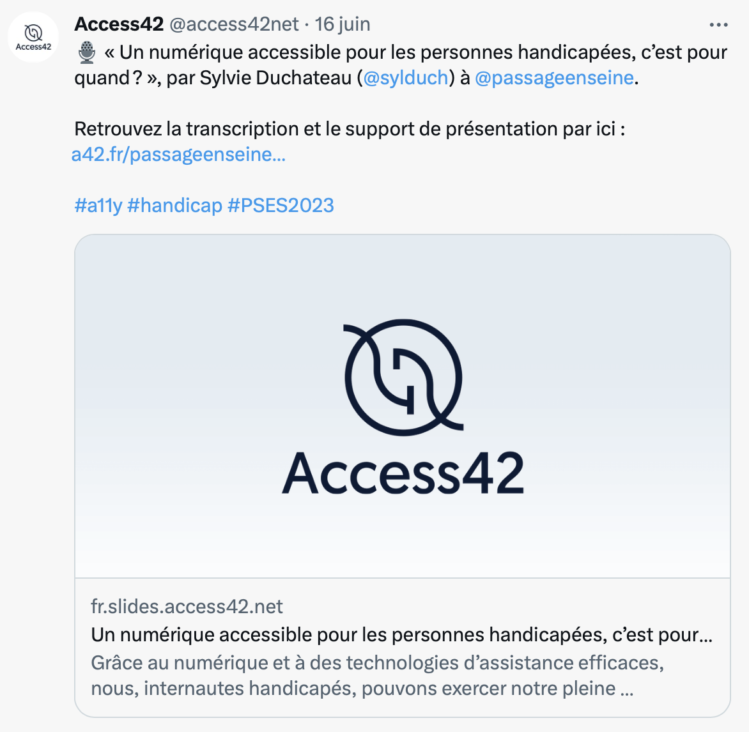Click the @access42net handle
749x732 pixels.
(x=234, y=24)
